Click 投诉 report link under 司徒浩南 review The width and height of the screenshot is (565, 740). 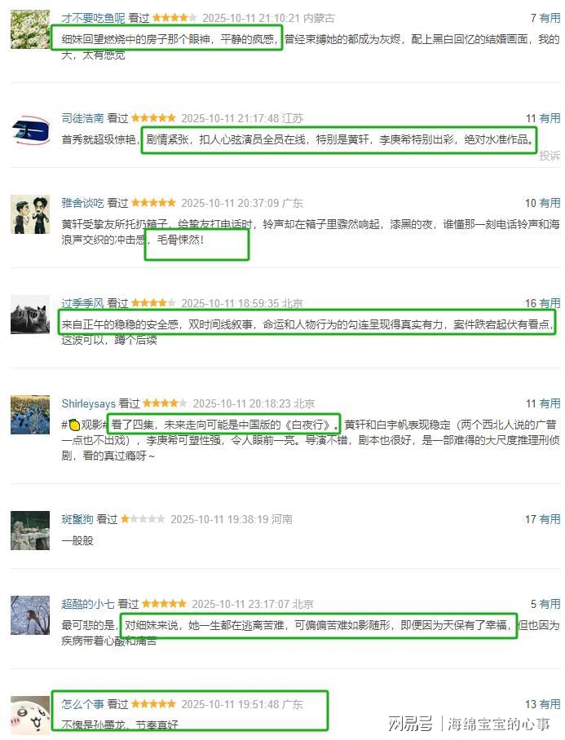pyautogui.click(x=550, y=156)
